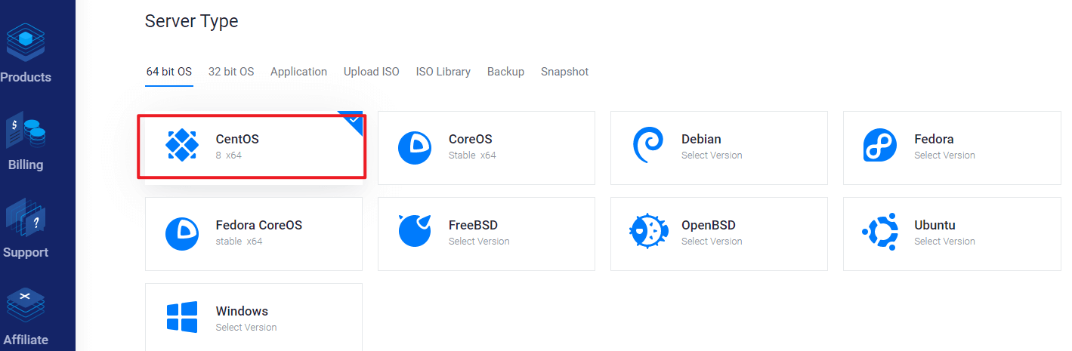This screenshot has height=351, width=1072.
Task: Open the Billing sidebar icon
Action: 26,131
